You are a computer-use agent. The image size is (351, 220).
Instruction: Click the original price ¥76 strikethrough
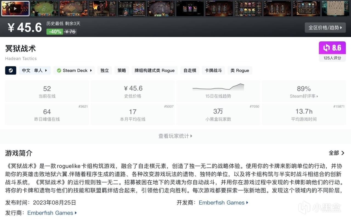click(70, 32)
